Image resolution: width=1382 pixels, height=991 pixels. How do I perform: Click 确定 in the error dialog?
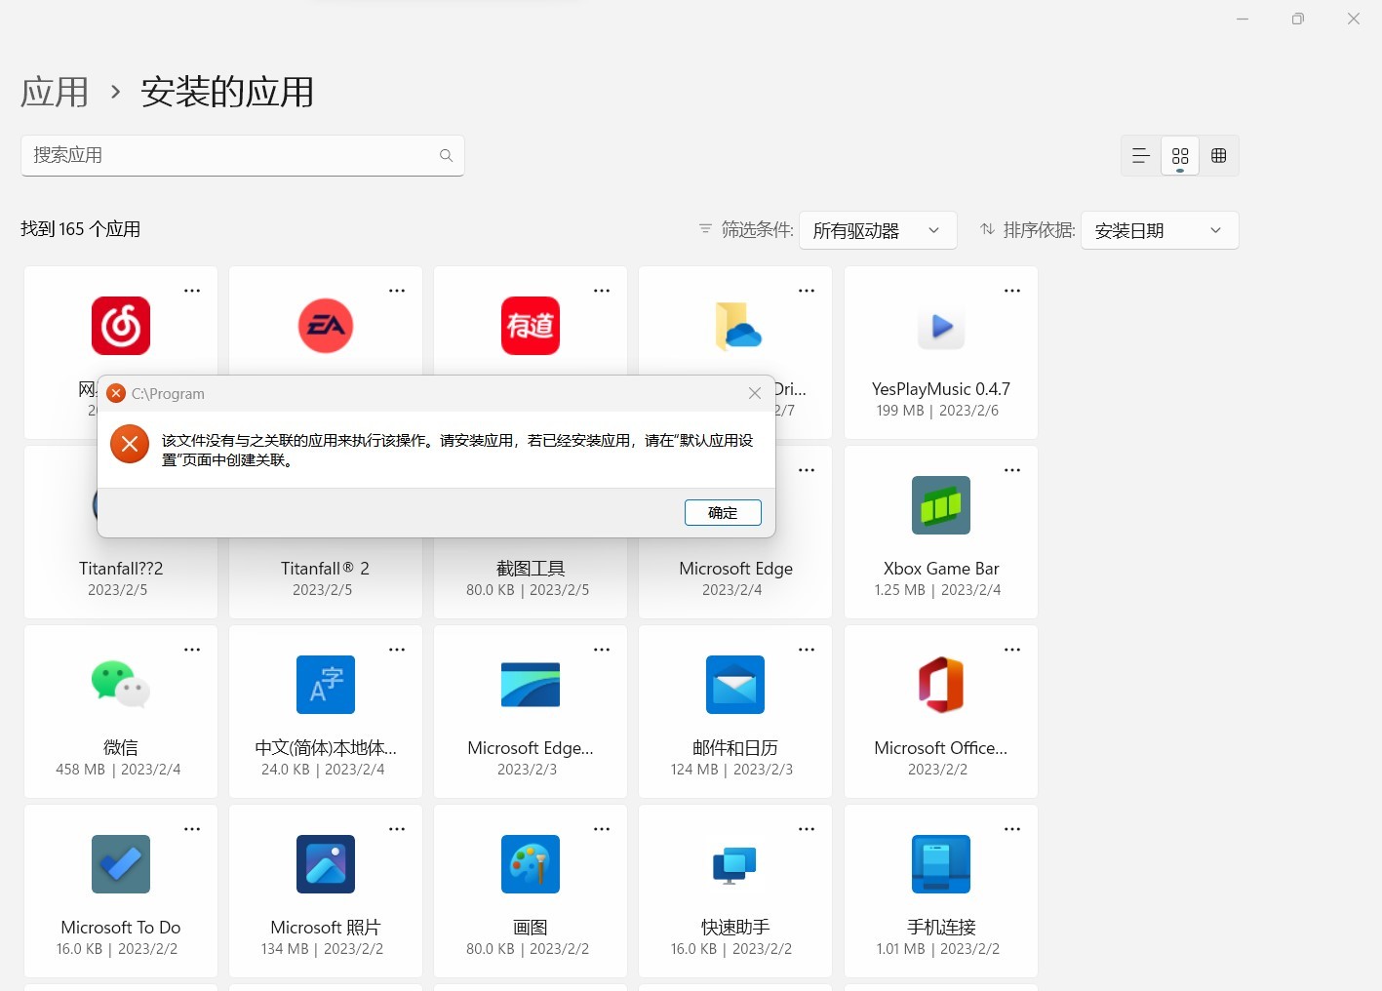pyautogui.click(x=723, y=512)
